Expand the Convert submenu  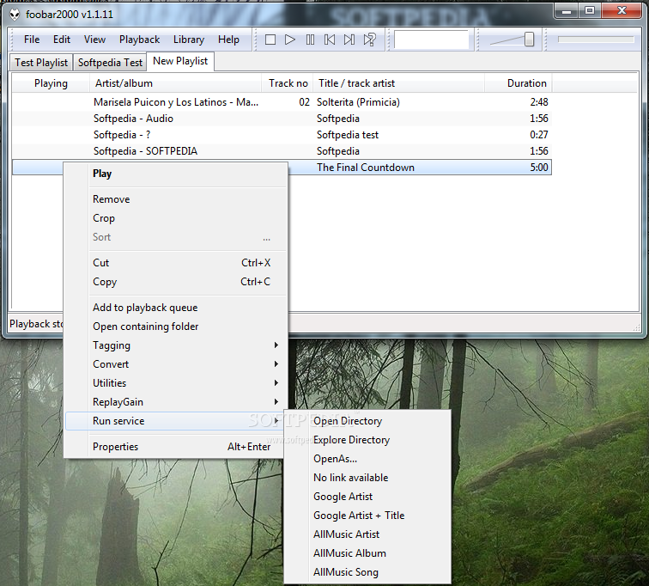[176, 364]
